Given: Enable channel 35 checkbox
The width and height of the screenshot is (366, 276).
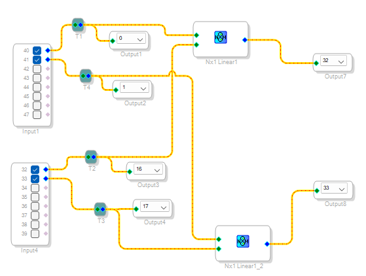Looking at the screenshot, I should (x=35, y=197).
